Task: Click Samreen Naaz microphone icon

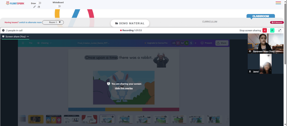Action: 250,51
